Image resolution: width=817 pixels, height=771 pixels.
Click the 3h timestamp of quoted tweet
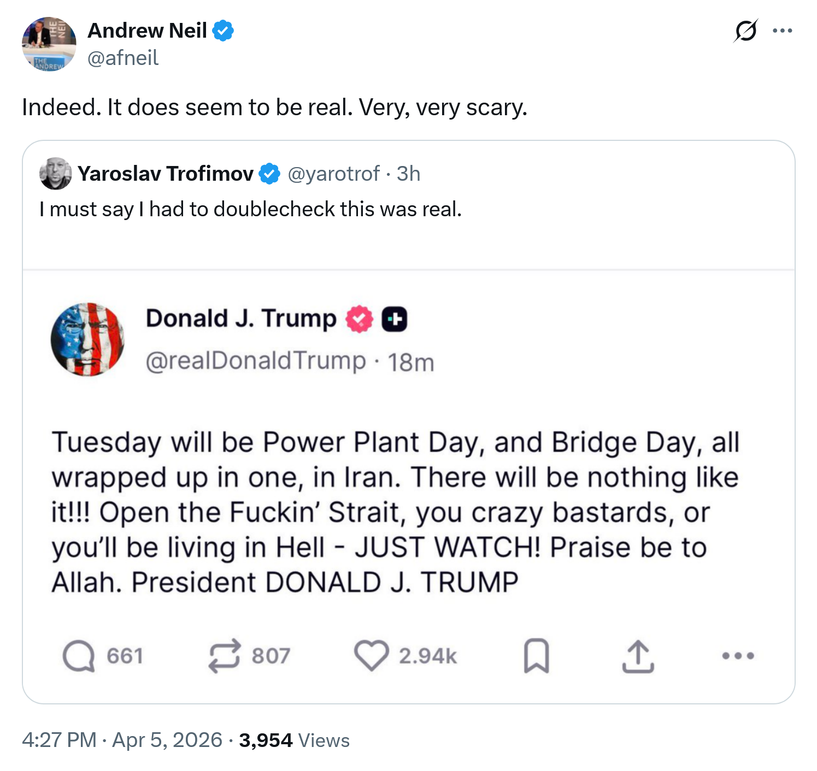pyautogui.click(x=408, y=174)
